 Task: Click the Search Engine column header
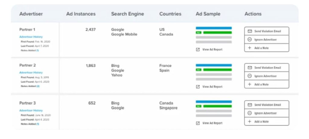(127, 14)
